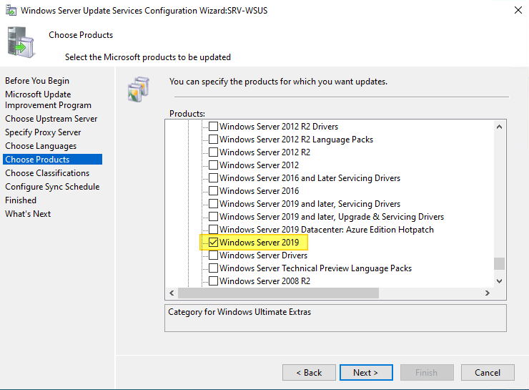Click the horizontal scrollbar thumb in products list
The image size is (529, 390).
(x=278, y=293)
